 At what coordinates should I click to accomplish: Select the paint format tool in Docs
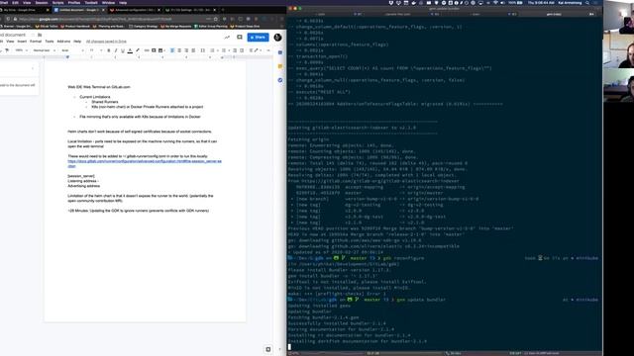click(7, 50)
